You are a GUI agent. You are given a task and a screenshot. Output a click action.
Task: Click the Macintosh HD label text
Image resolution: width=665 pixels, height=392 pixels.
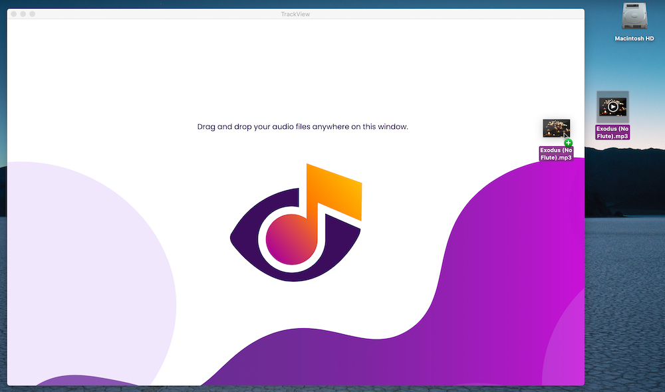coord(634,39)
